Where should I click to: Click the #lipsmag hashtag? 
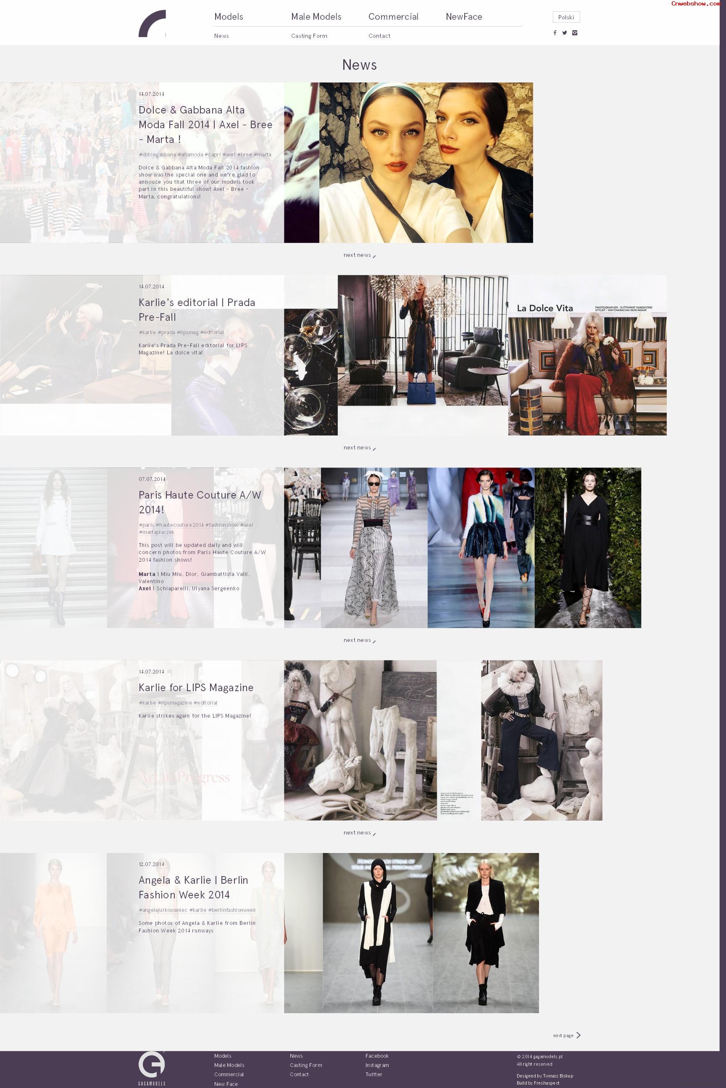point(187,333)
